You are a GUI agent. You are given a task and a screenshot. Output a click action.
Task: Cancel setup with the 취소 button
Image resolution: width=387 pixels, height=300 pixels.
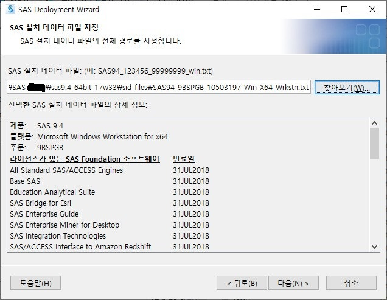[351, 283]
